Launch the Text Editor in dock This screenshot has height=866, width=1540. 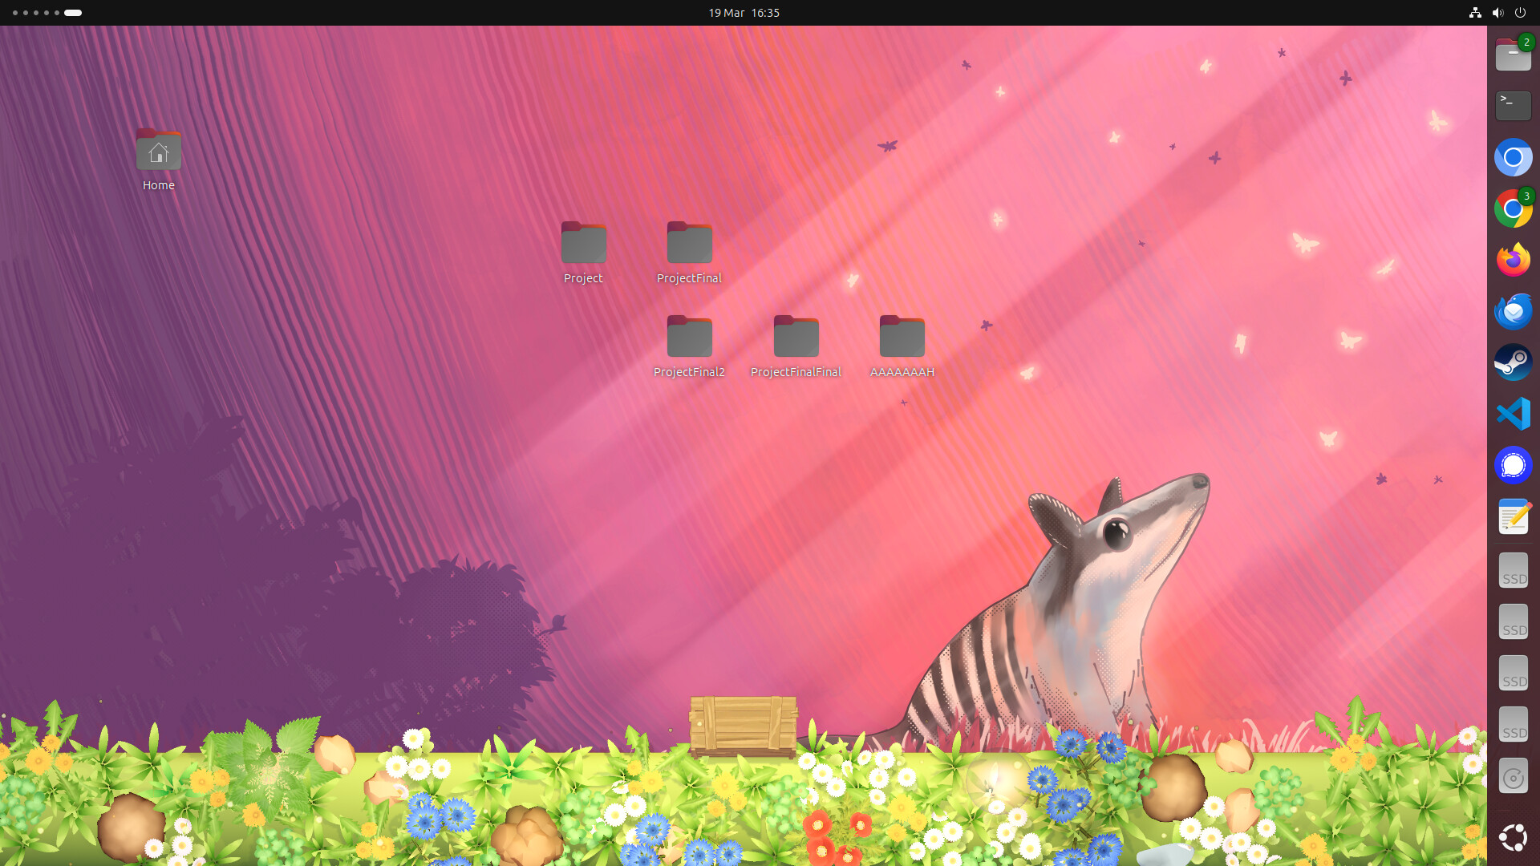pyautogui.click(x=1513, y=516)
